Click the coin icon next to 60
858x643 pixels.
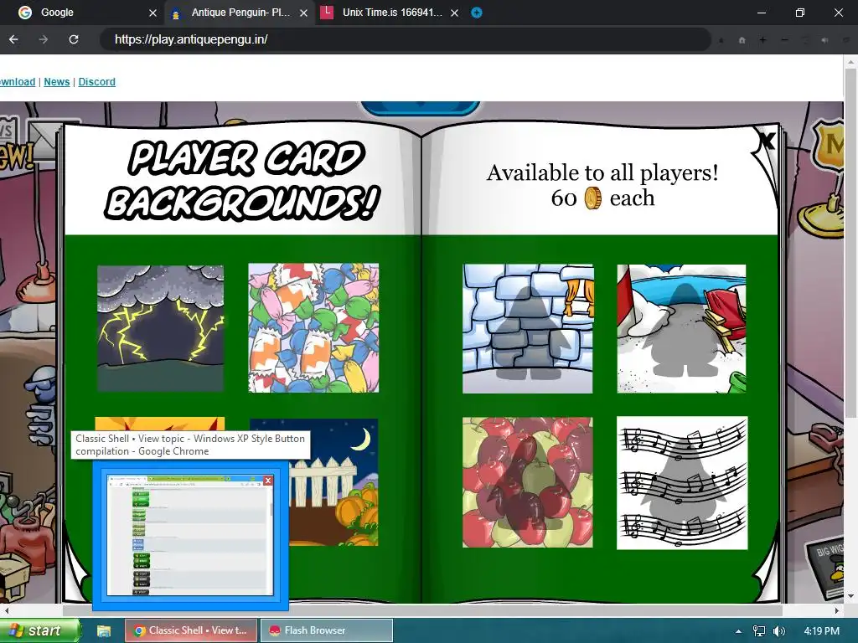click(593, 198)
